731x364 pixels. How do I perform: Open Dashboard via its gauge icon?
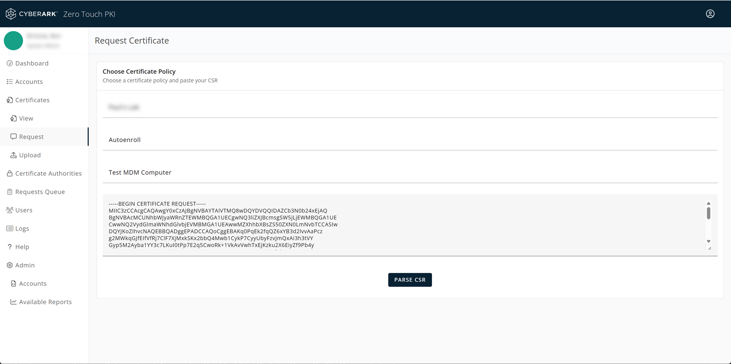[10, 63]
